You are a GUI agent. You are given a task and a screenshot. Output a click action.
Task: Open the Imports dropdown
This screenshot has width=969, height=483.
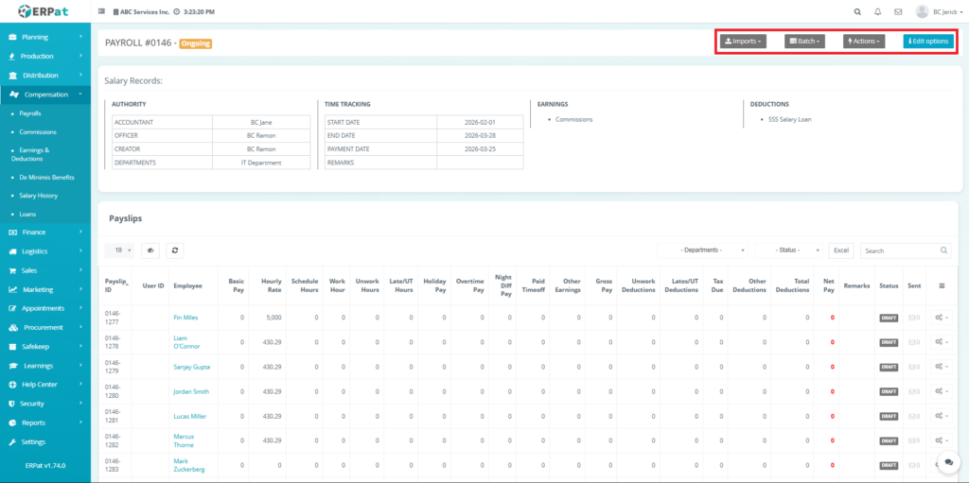coord(743,42)
